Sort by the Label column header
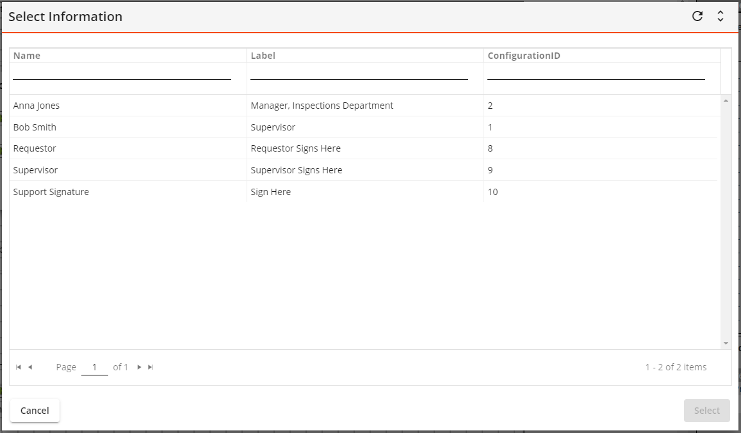This screenshot has width=741, height=433. click(263, 56)
